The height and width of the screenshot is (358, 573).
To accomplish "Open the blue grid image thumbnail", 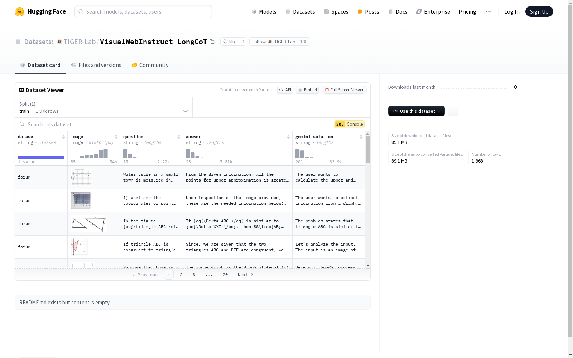I will 81,200.
